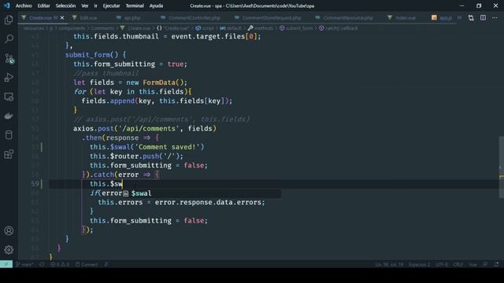504x283 pixels.
Task: Click the Connect item in status bar
Action: pos(87,264)
